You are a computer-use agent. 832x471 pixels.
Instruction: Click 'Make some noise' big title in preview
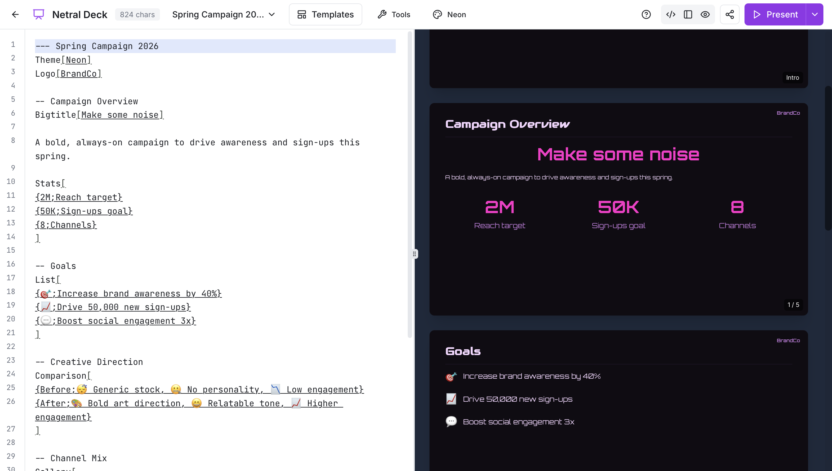pos(618,154)
